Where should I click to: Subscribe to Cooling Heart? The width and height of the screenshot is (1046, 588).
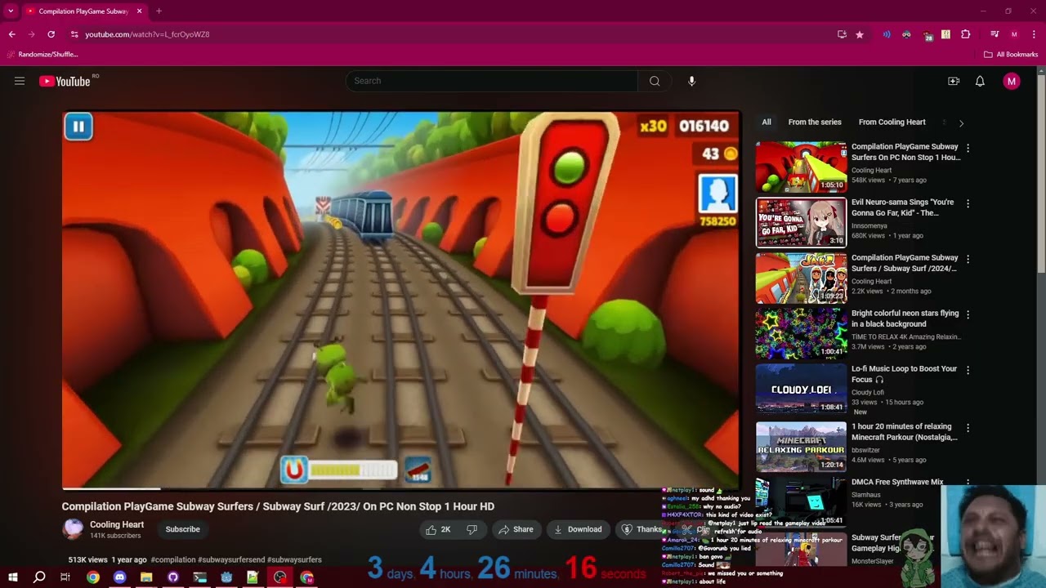point(182,529)
